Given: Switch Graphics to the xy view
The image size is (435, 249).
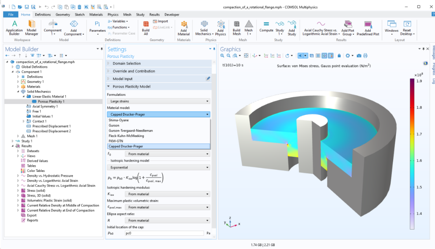Looking at the screenshot, I should pyautogui.click(x=266, y=56).
